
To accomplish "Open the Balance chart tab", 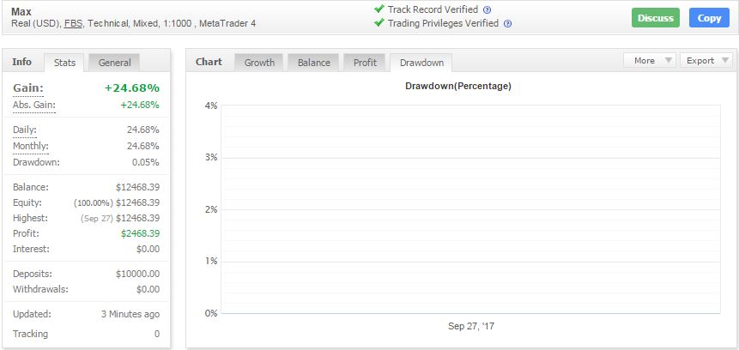I will tap(314, 63).
